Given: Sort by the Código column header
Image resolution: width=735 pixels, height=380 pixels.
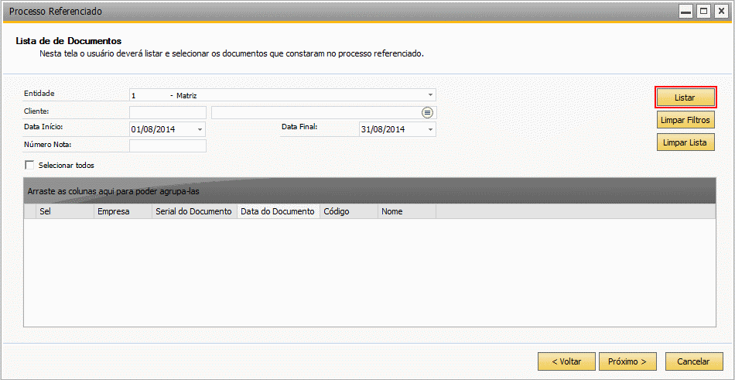Looking at the screenshot, I should click(349, 211).
